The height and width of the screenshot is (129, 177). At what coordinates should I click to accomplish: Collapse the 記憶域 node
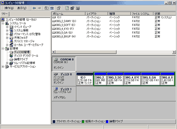point(3,48)
